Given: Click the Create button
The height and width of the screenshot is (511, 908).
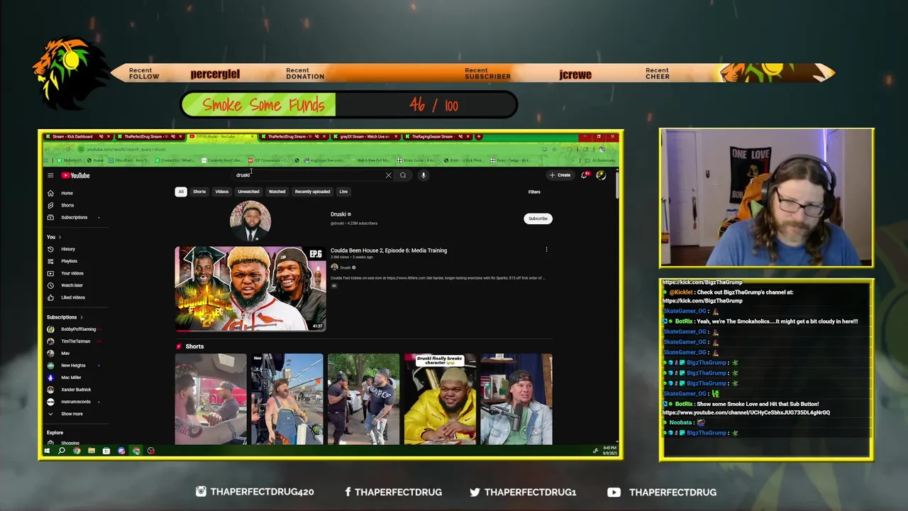Looking at the screenshot, I should [x=560, y=175].
